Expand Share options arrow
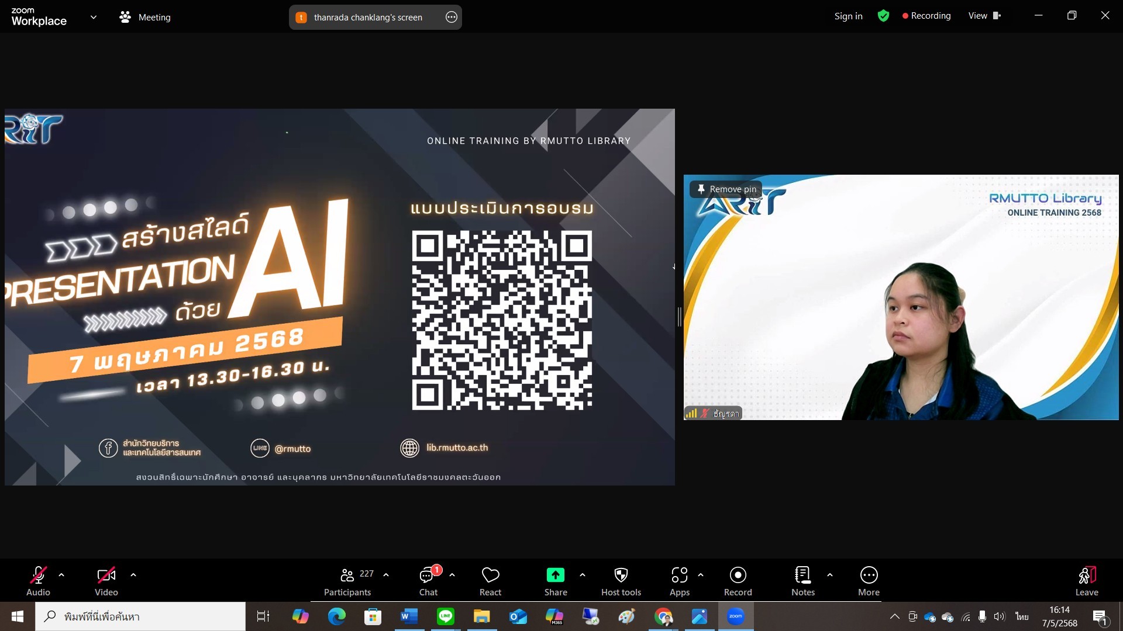Viewport: 1123px width, 631px height. pyautogui.click(x=583, y=575)
